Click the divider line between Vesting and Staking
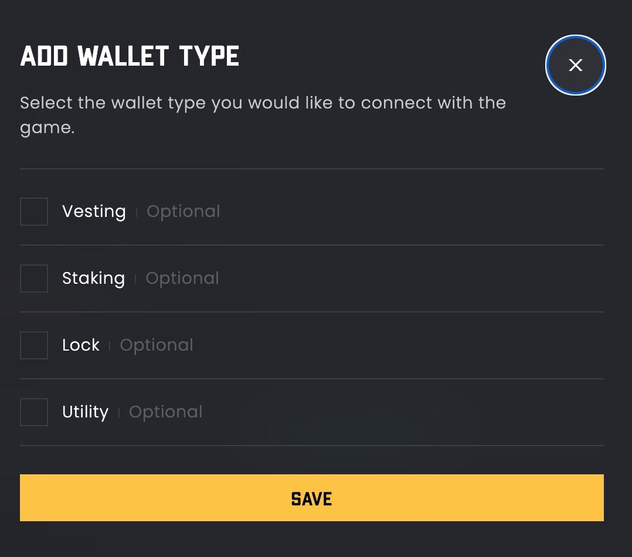This screenshot has height=557, width=632. tap(311, 245)
